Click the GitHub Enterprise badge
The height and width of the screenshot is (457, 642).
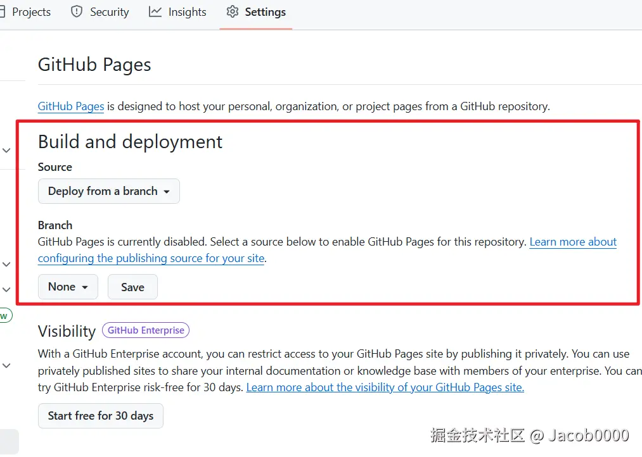pyautogui.click(x=146, y=330)
